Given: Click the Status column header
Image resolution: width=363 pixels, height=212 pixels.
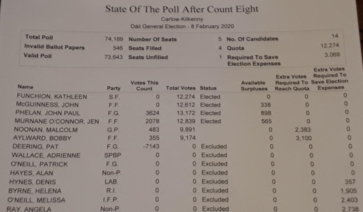Looking at the screenshot, I should (208, 88).
